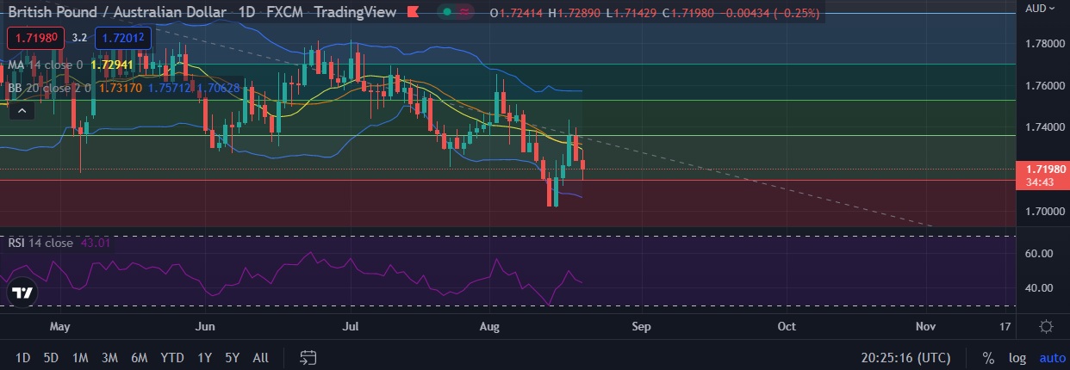Click the Sep label on time axis
1070x370 pixels.
click(641, 327)
